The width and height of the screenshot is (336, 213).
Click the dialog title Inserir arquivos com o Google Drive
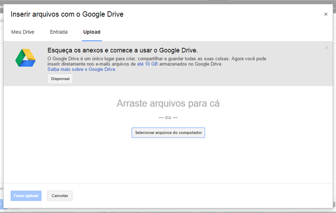pyautogui.click(x=67, y=14)
